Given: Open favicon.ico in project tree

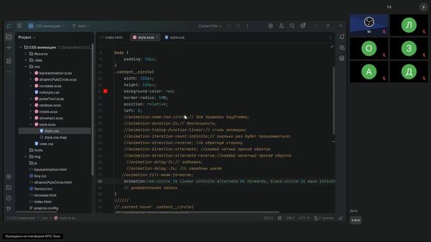Looking at the screenshot, I should pos(40,189).
